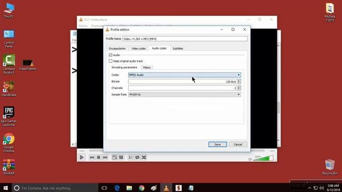Screen dimensions: 342x192
Task: Click the Profile Name input field
Action: click(x=185, y=39)
